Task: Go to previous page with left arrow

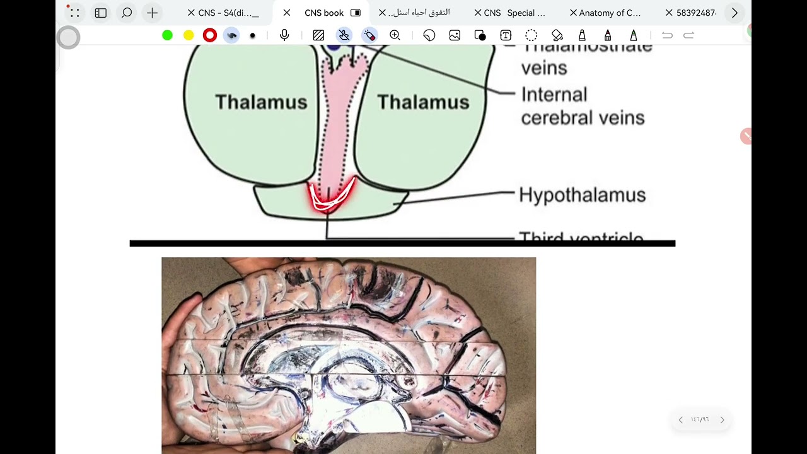Action: click(680, 420)
